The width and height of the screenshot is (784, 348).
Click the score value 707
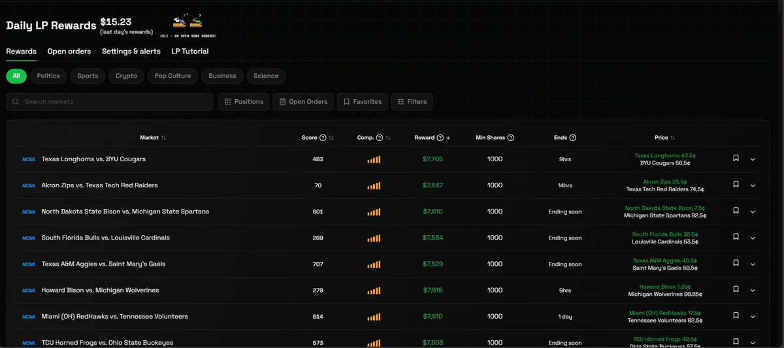(318, 264)
